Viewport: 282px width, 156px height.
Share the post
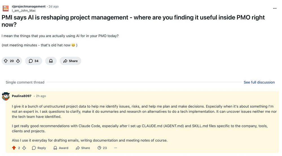point(70,61)
